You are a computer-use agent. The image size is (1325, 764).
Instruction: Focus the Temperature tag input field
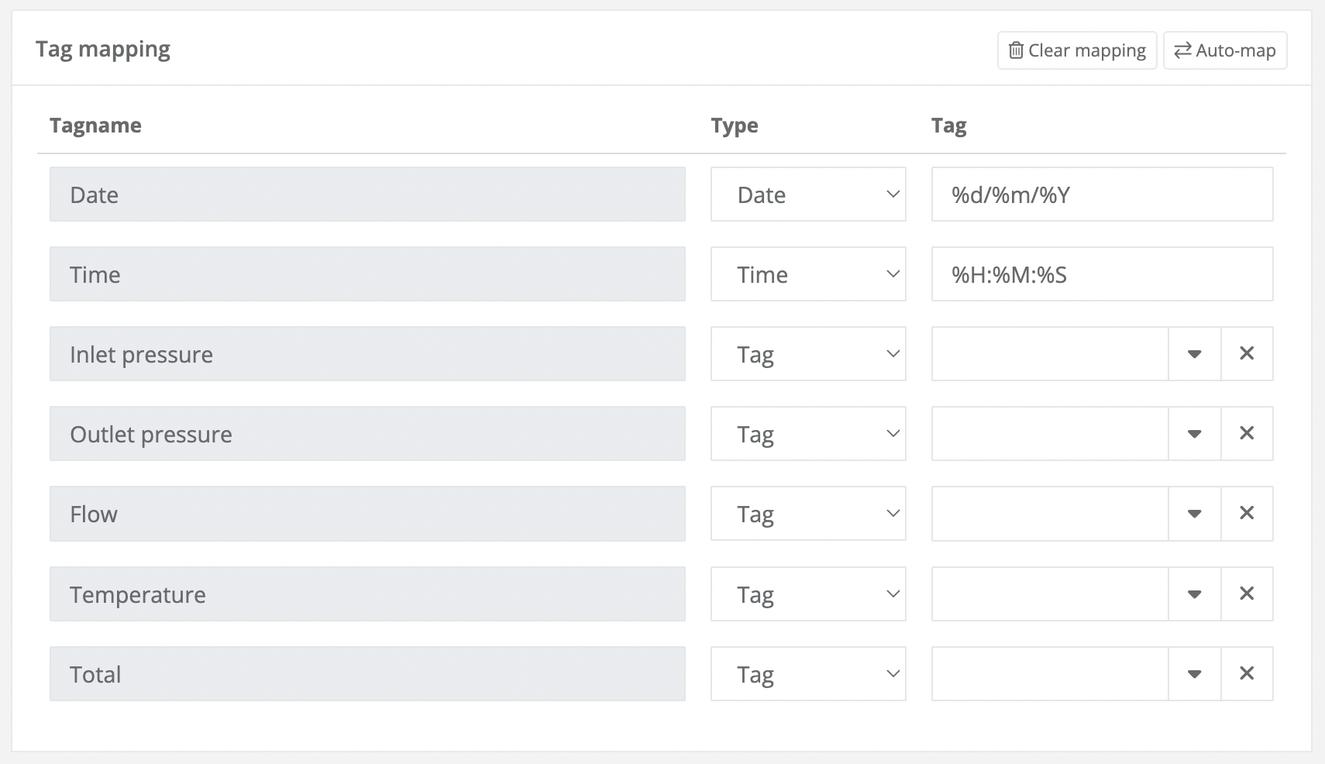(1050, 594)
